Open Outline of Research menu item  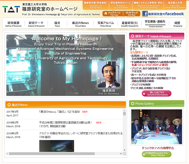pos(13,24)
